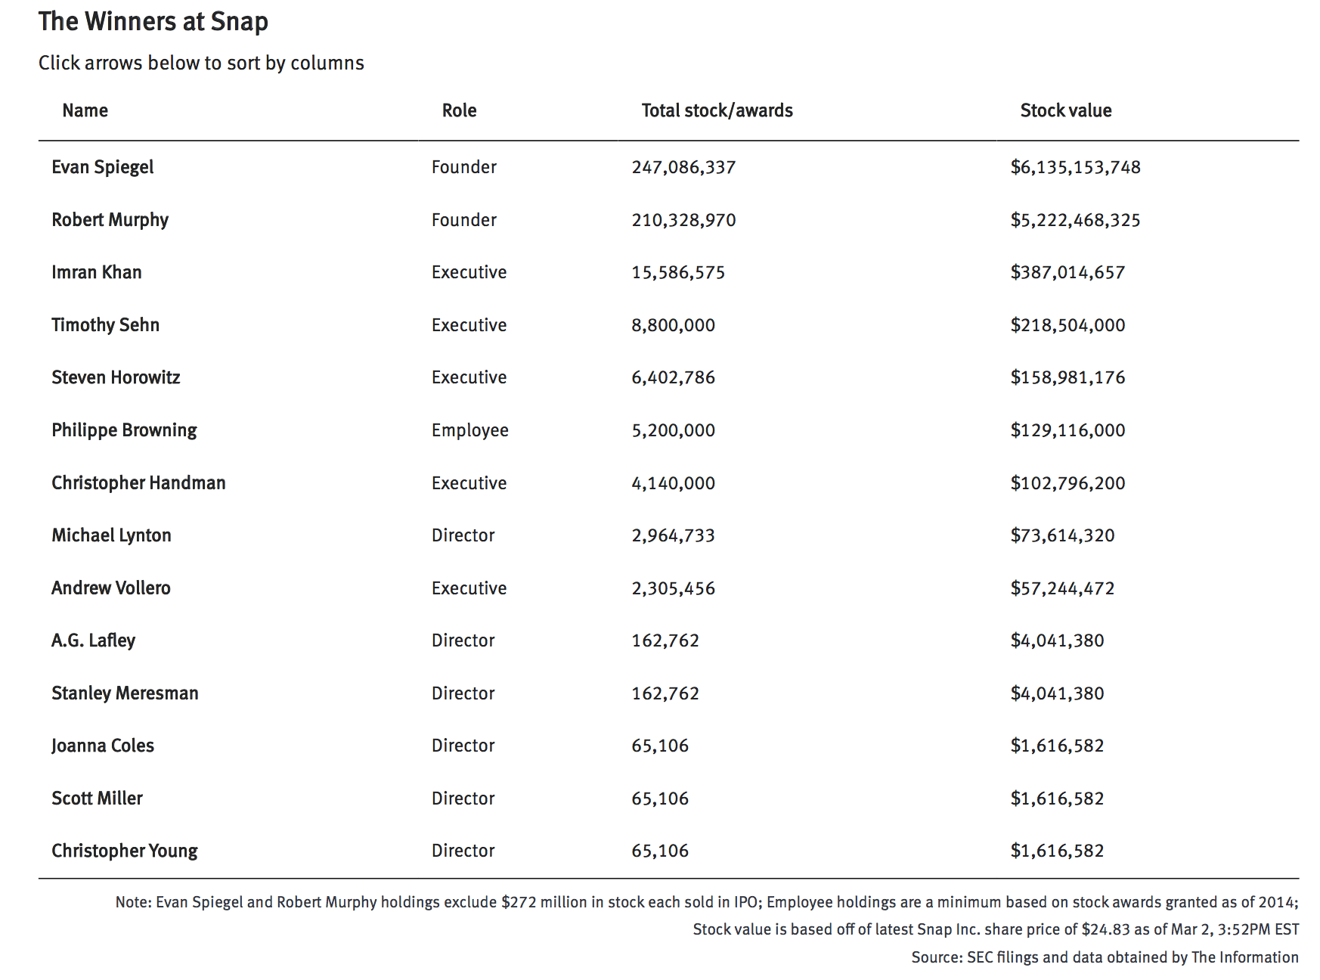Click the SEC filings source note

[1105, 957]
